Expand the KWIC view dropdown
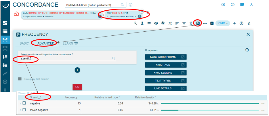Viewport: 269px width, 116px height. pos(223,23)
